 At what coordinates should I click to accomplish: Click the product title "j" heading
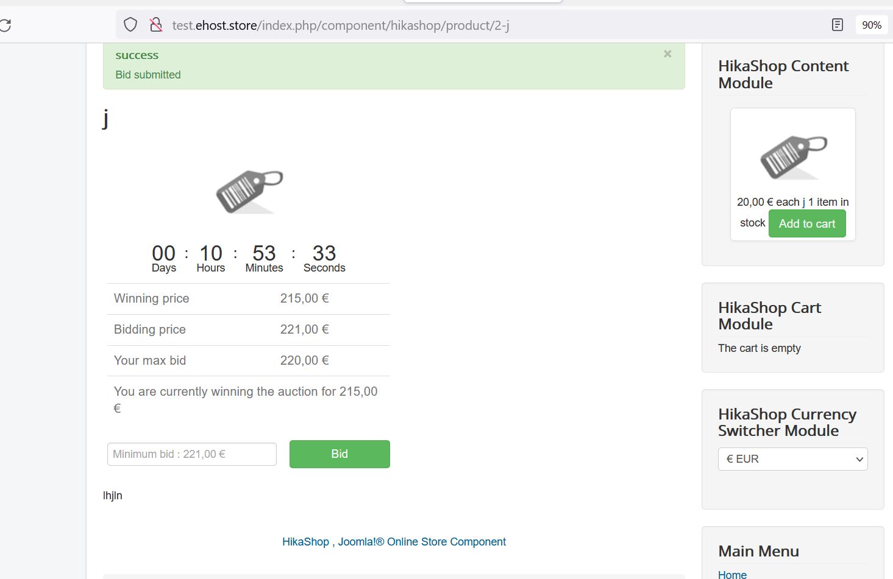(105, 118)
